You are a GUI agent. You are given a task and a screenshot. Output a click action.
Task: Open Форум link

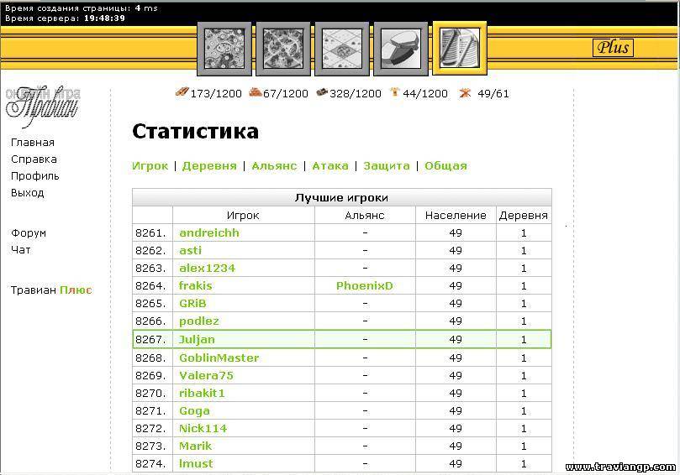[x=29, y=233]
